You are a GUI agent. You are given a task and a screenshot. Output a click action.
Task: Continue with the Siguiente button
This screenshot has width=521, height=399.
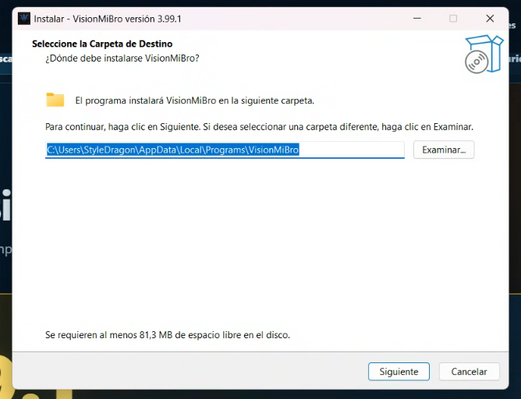click(399, 372)
